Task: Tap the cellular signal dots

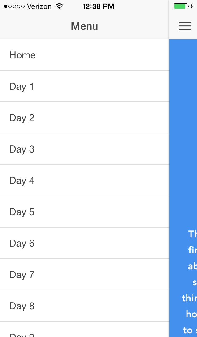Action: [14, 6]
